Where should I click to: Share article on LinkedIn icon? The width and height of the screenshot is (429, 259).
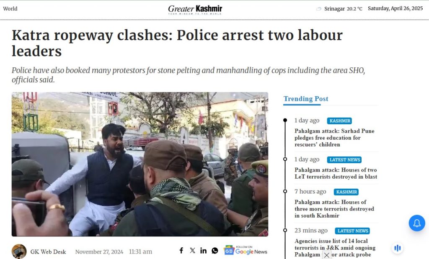(x=203, y=251)
